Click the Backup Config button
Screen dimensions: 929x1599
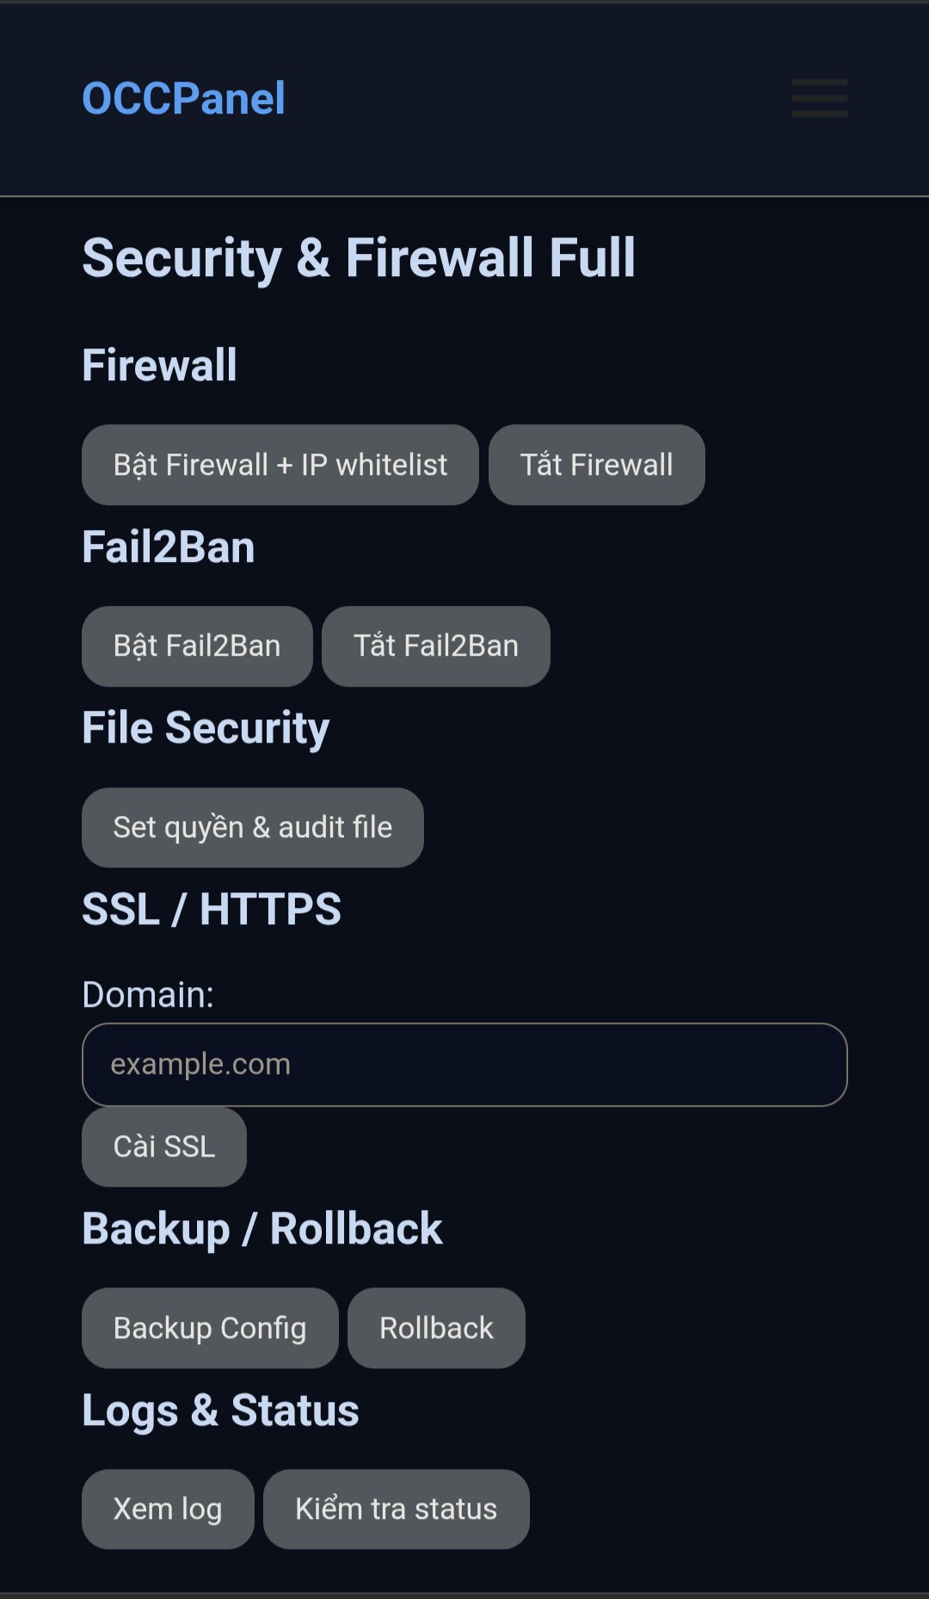(210, 1328)
